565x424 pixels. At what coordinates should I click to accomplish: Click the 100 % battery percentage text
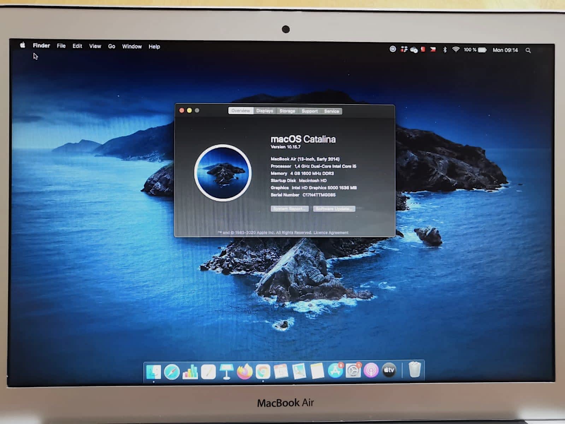470,50
